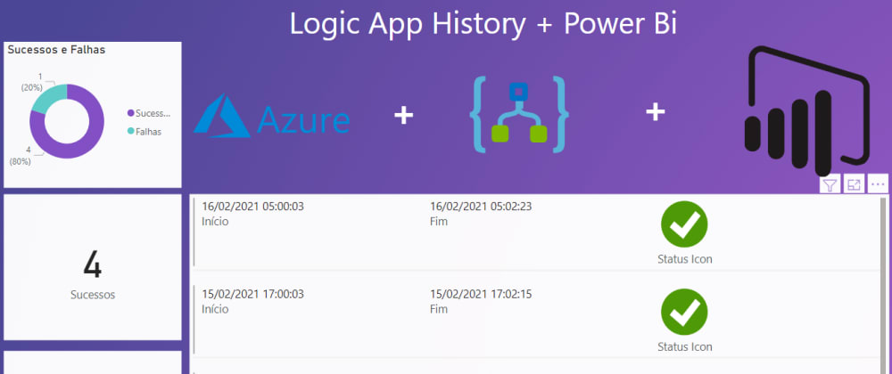892x374 pixels.
Task: Click the start time 15/02/2021 17:00:03
Action: coord(253,294)
